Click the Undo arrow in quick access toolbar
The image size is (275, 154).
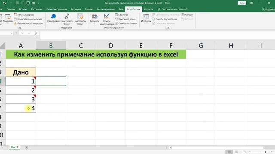click(4, 3)
